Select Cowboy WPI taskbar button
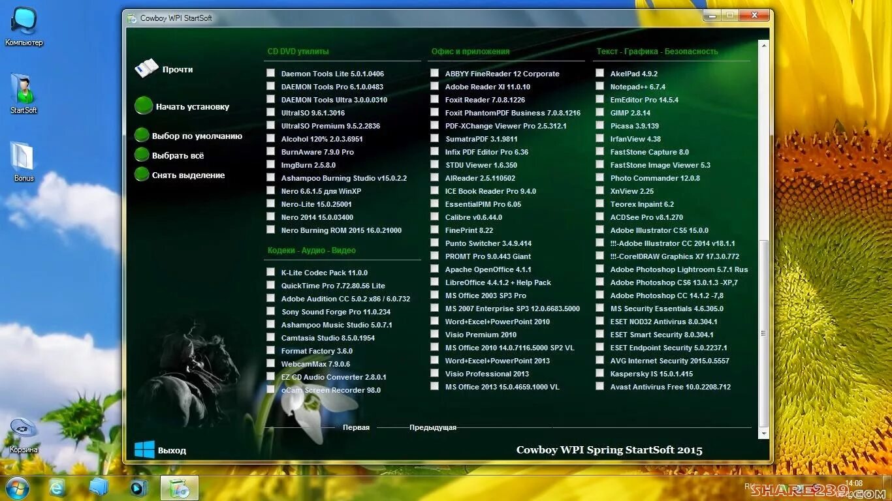Screen dimensions: 892x501 coord(180,488)
